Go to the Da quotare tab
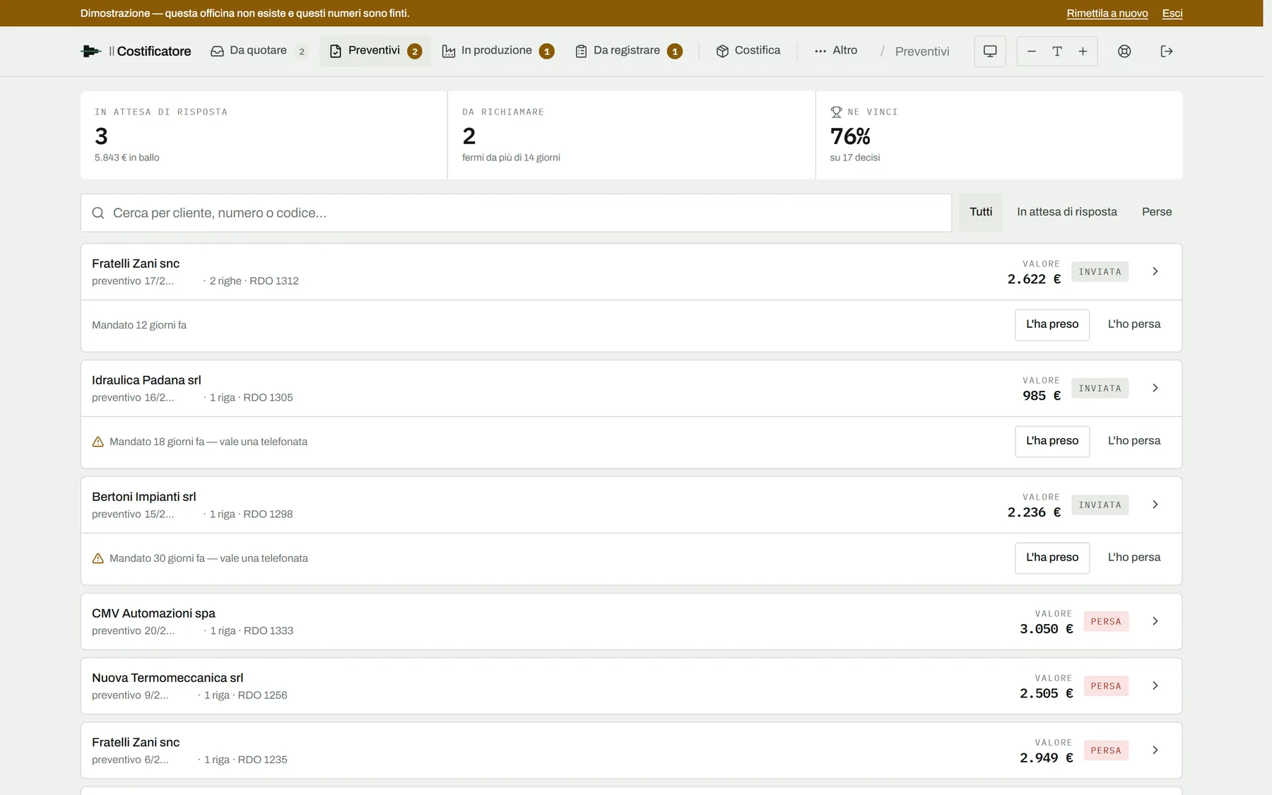The width and height of the screenshot is (1272, 795). pyautogui.click(x=259, y=51)
